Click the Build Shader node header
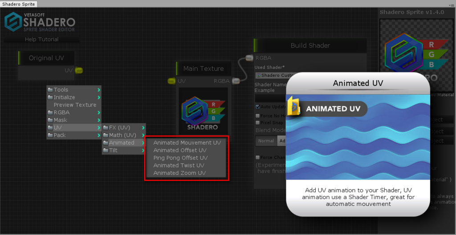This screenshot has width=456, height=235. click(310, 46)
